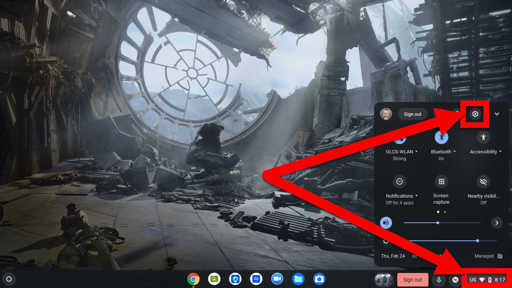Launch Zoom from the shelf
The width and height of the screenshot is (512, 288).
coord(277,279)
